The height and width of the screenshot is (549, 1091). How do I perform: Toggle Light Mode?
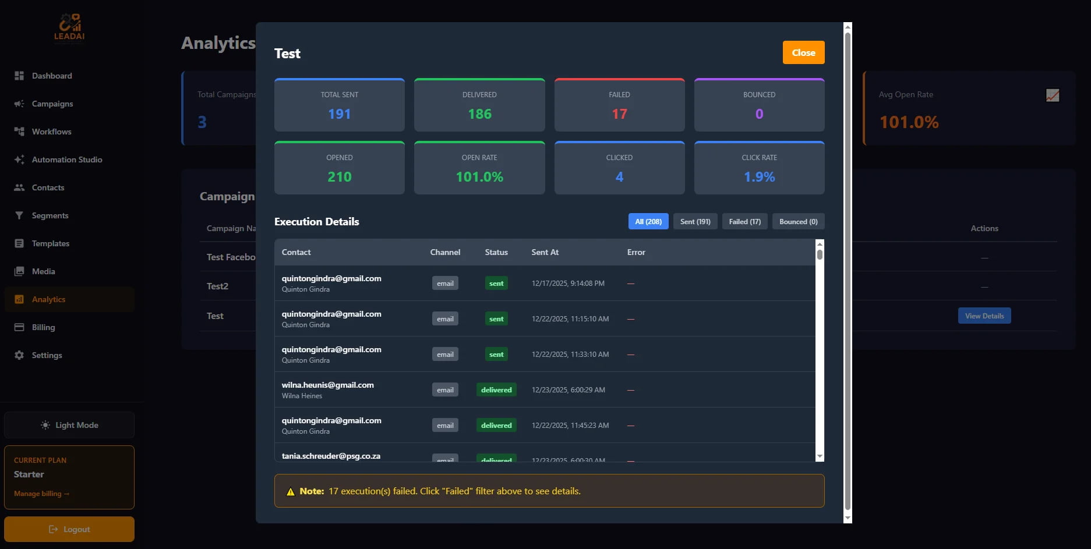(69, 425)
